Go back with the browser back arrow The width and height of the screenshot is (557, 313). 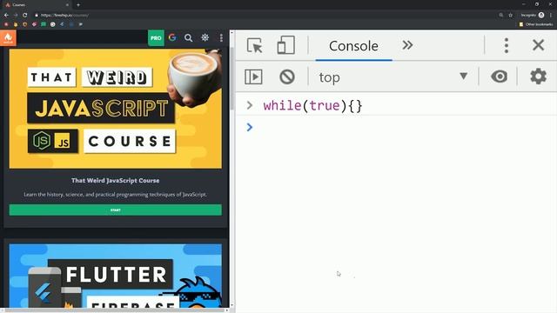[x=6, y=16]
